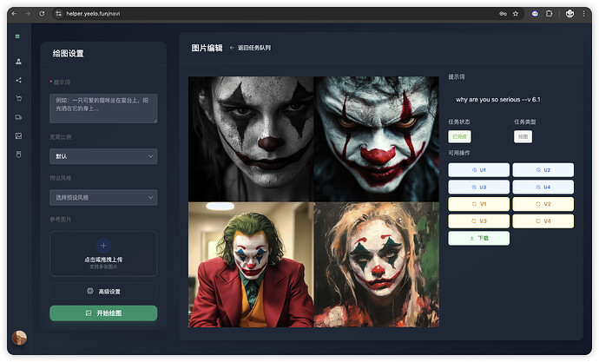Open the delivery truck sidebar icon

[x=18, y=117]
